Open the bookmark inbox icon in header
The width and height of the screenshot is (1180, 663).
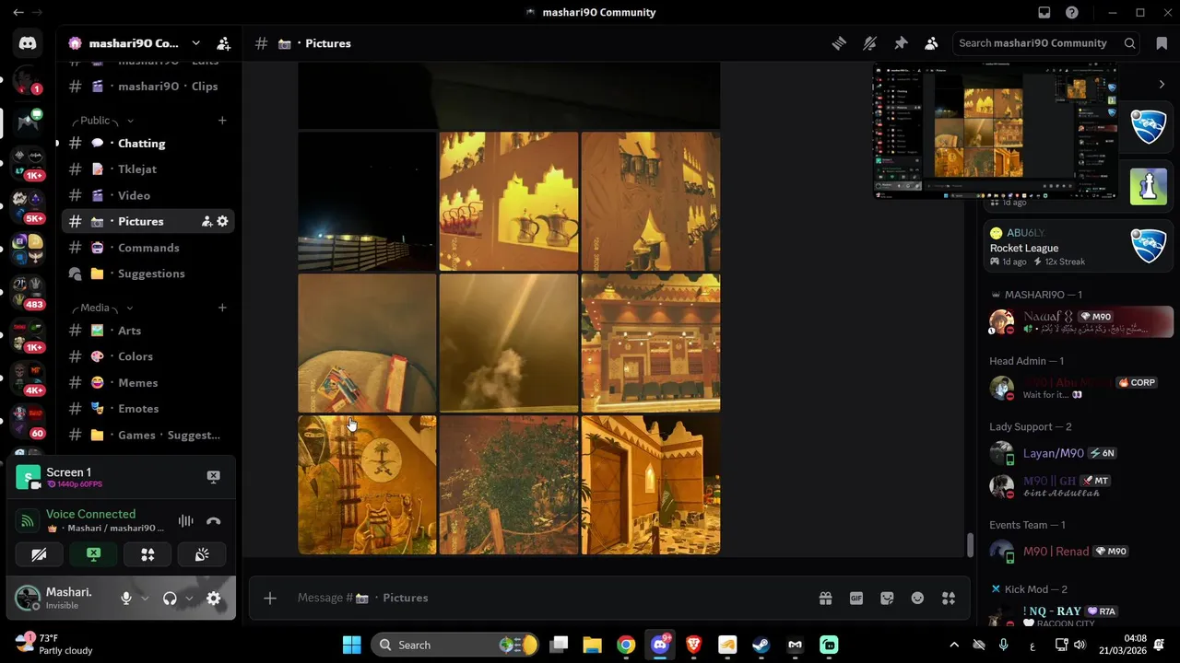coord(1161,43)
